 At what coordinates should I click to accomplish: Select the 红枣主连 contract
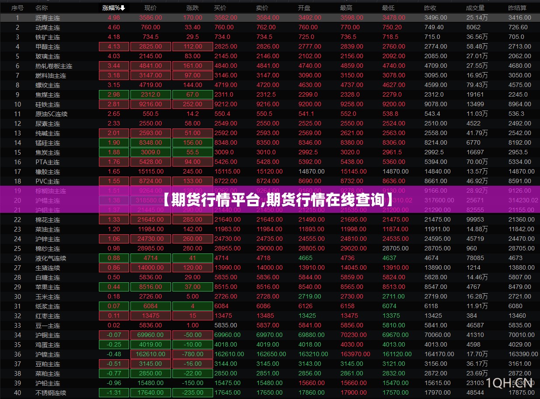[48, 316]
